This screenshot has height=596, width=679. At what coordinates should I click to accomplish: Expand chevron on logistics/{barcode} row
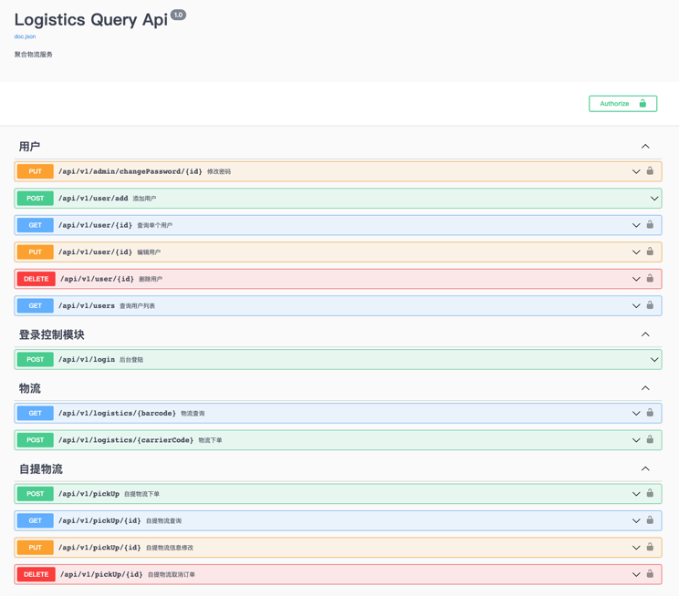pyautogui.click(x=636, y=414)
